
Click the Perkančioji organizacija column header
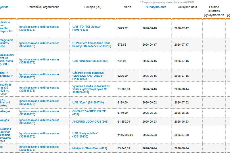tap(43, 7)
